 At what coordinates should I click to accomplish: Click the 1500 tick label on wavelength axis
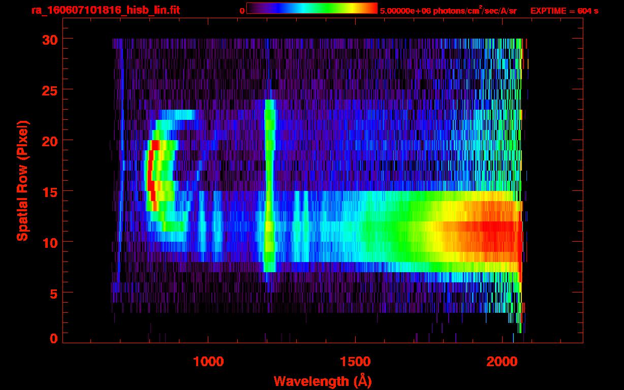point(355,361)
